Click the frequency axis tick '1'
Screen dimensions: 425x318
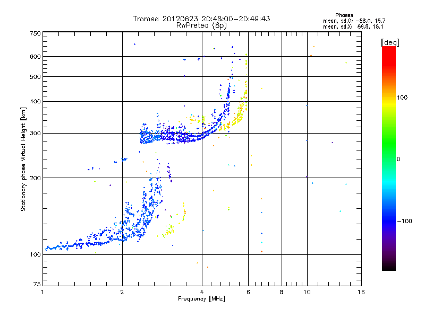point(43,292)
